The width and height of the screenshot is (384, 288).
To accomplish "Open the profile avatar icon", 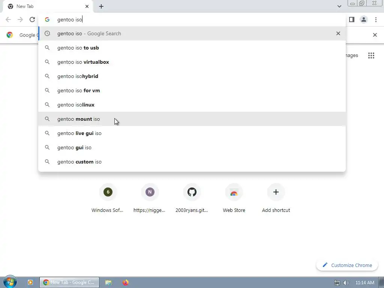I will 364,19.
